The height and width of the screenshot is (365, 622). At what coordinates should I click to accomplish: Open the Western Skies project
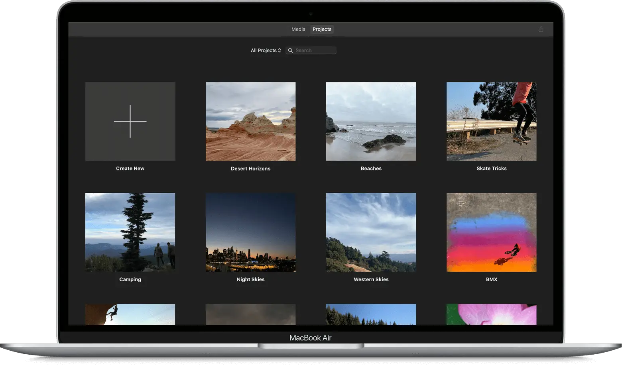tap(371, 232)
